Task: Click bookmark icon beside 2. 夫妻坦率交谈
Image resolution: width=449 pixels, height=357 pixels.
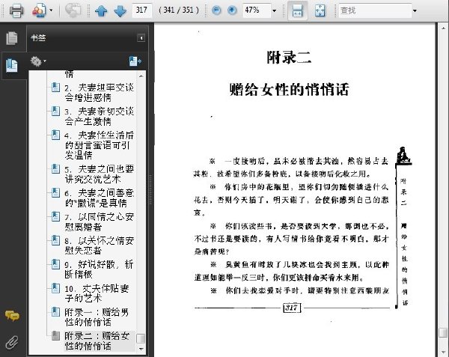Action: tap(55, 88)
